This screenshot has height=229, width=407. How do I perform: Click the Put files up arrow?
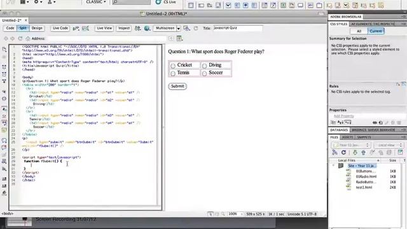[x=363, y=153]
